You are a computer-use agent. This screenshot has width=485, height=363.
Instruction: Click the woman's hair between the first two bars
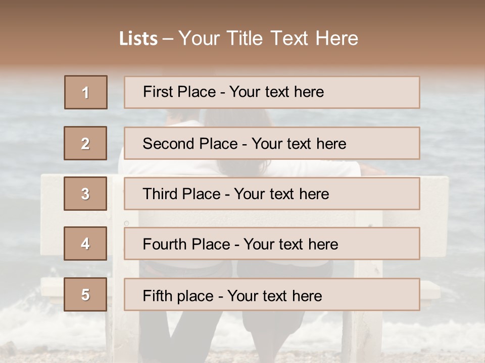[237, 118]
